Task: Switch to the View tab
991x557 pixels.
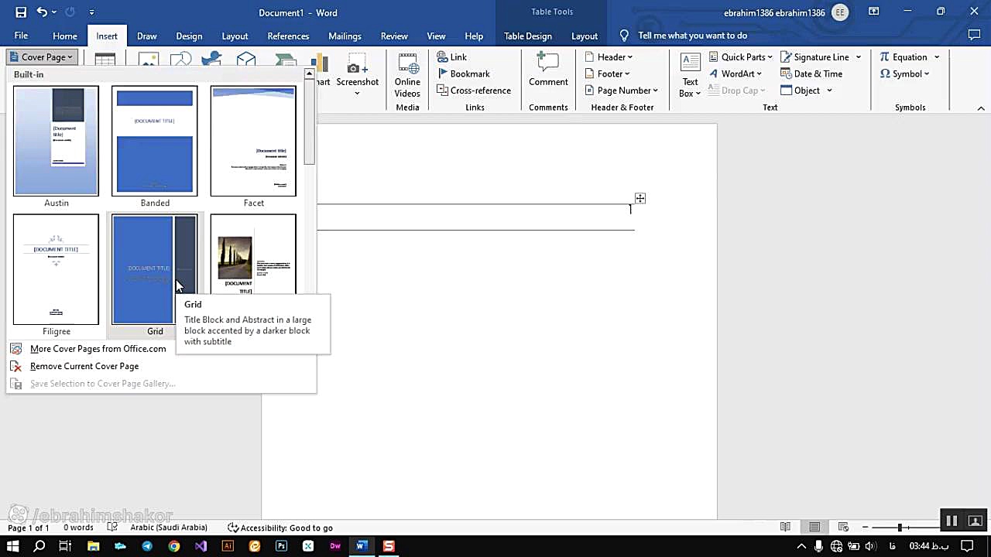Action: (x=437, y=36)
